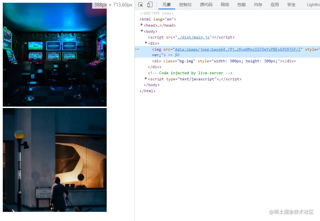Viewport: 320px width, 221px height.
Task: Open the 源代码 tab
Action: [206, 5]
